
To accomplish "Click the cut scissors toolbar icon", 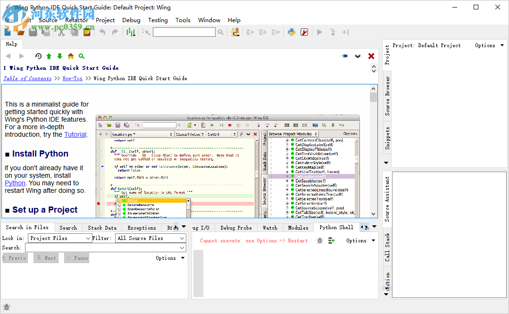I will [x=61, y=33].
